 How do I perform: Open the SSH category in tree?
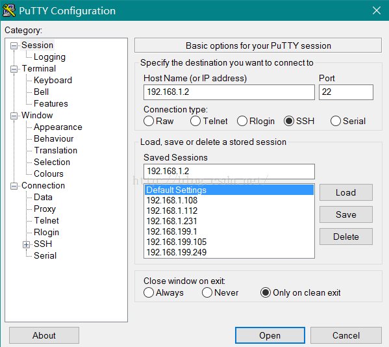(43, 244)
